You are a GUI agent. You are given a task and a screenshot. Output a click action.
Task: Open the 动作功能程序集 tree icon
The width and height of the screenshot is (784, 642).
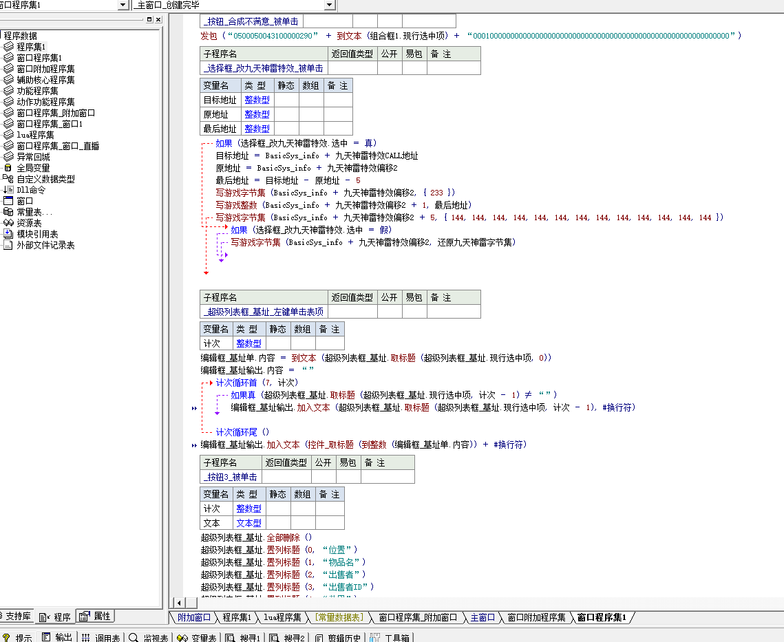(8, 102)
